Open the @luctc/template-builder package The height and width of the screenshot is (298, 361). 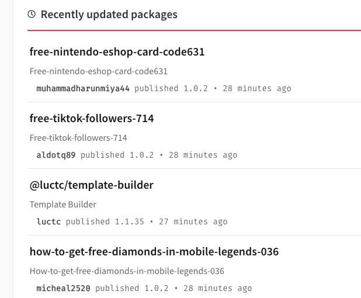coord(91,185)
